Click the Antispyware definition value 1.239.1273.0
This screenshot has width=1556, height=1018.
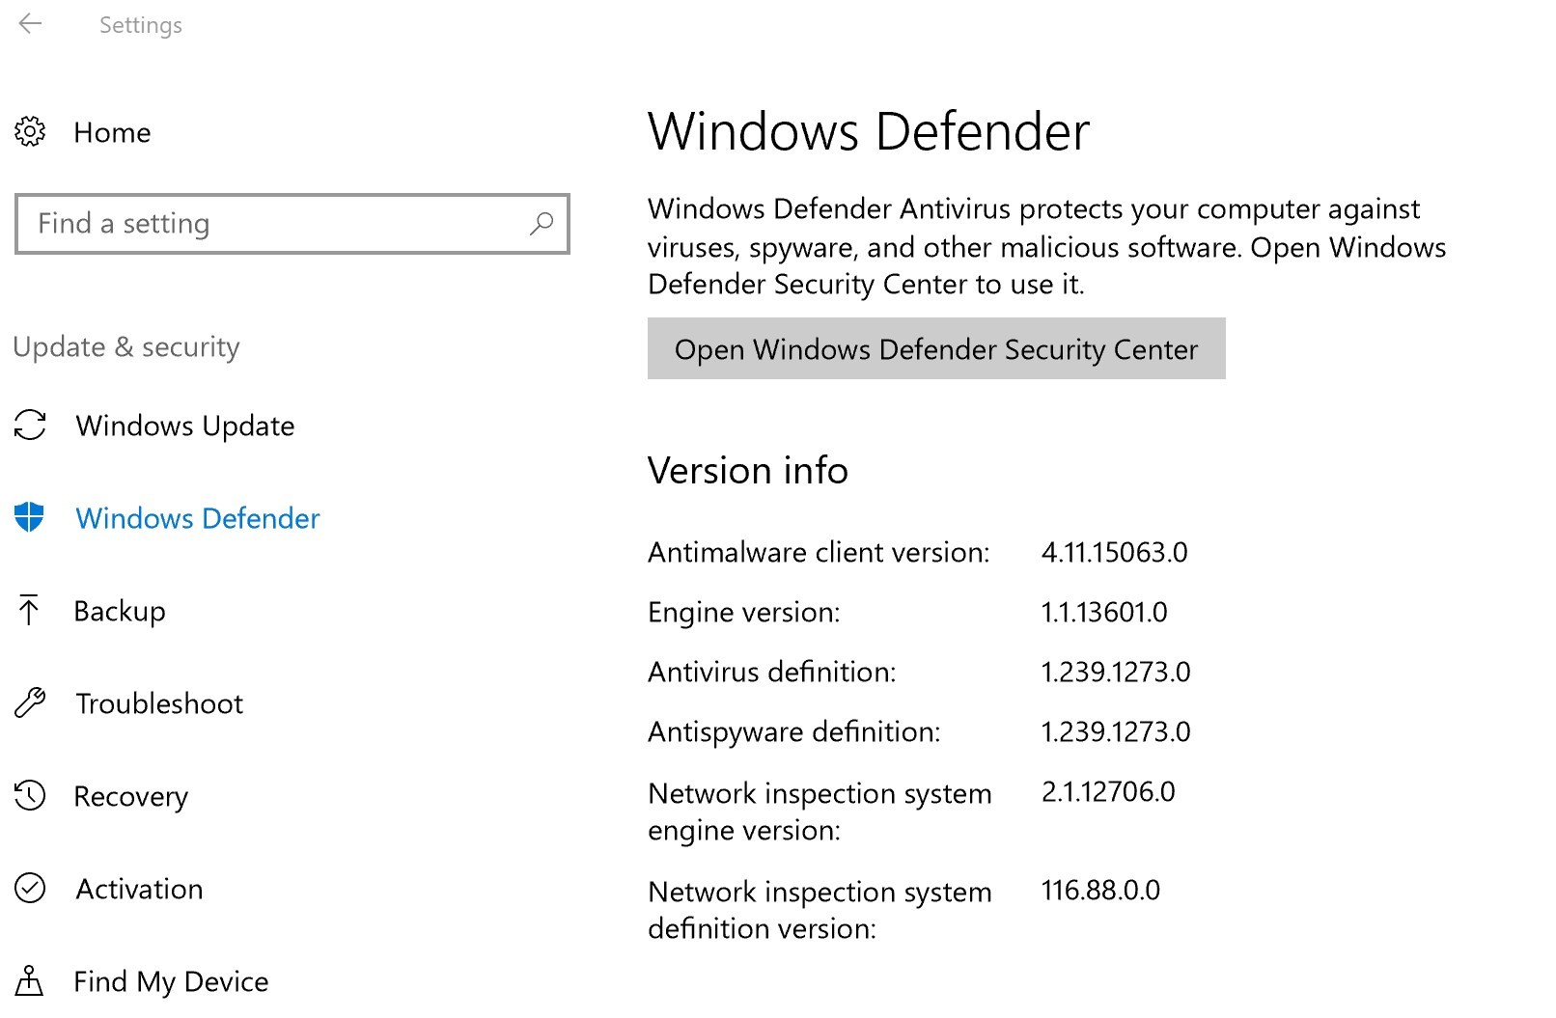[1116, 731]
